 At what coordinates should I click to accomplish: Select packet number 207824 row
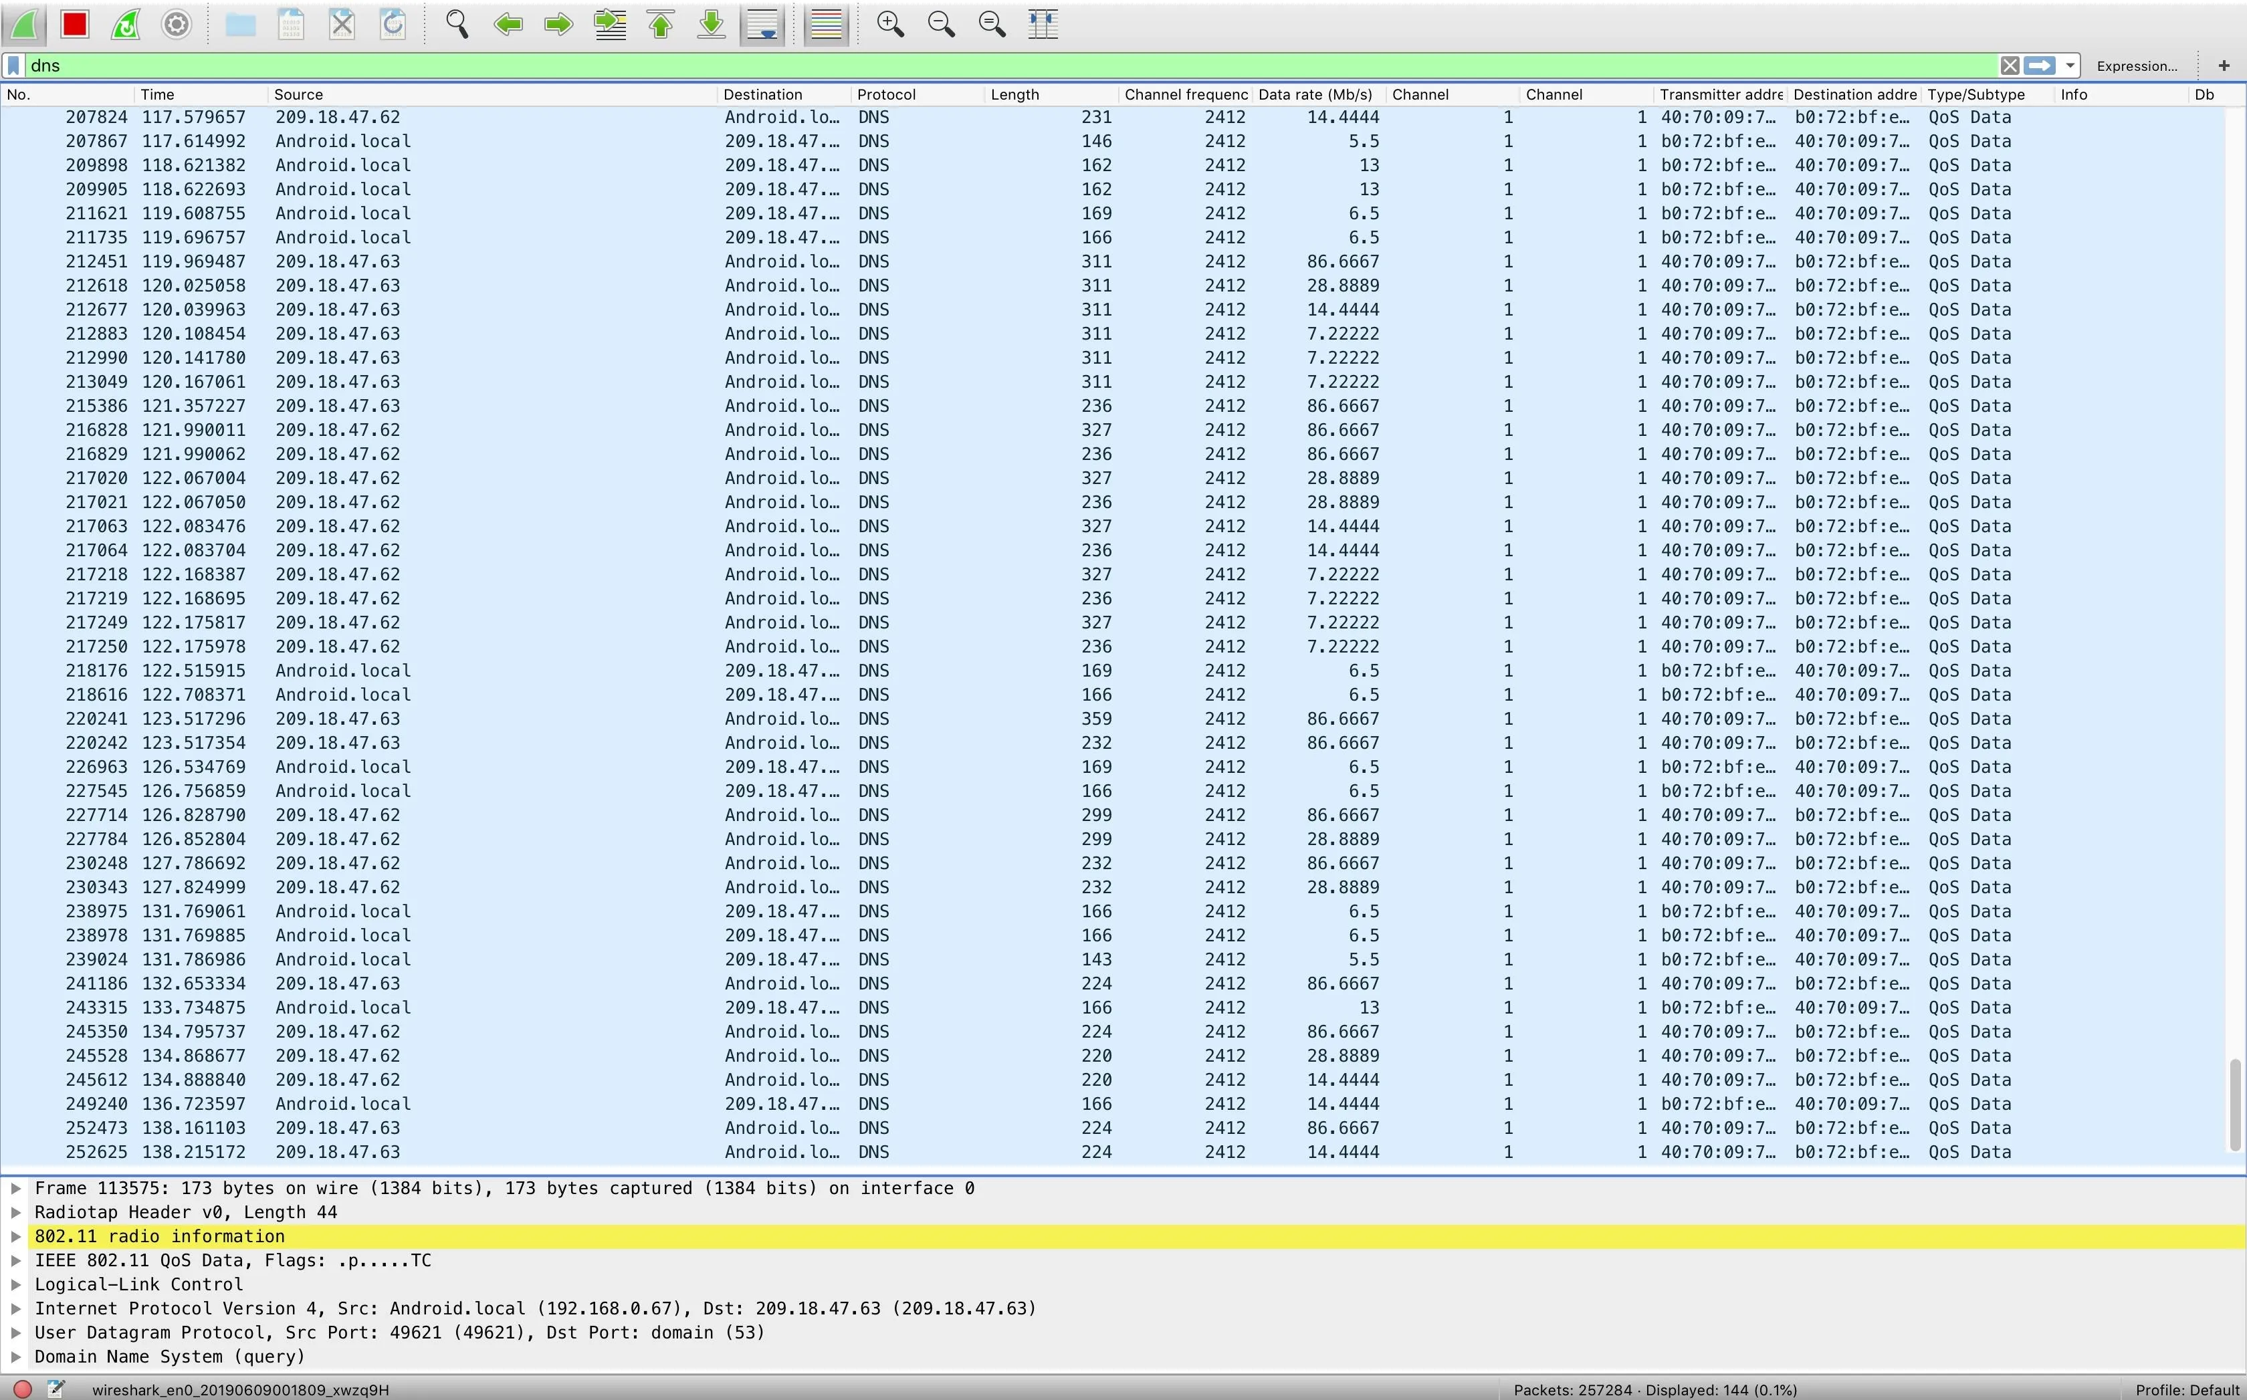pyautogui.click(x=1111, y=116)
